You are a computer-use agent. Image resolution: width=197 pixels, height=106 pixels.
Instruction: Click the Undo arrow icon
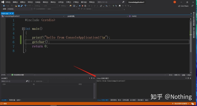[25, 6]
